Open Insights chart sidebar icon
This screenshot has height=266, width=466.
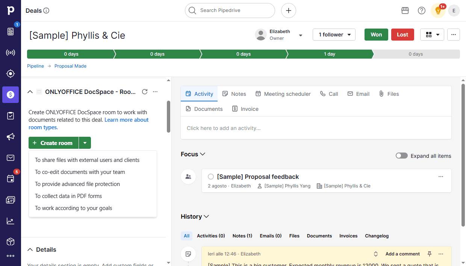coord(11,221)
